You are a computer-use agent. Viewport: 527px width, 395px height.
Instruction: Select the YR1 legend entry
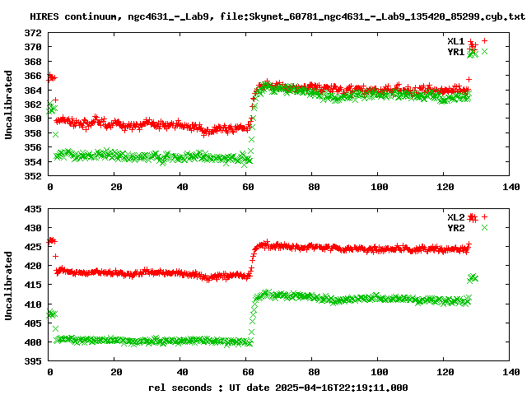[x=455, y=52]
